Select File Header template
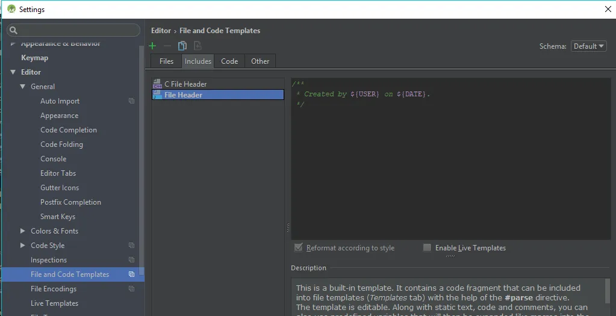Image resolution: width=616 pixels, height=316 pixels. click(217, 94)
